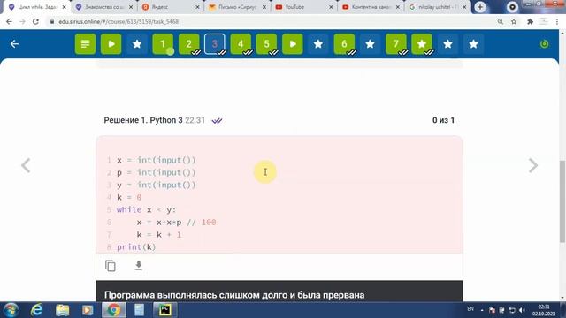Download the solution code file
566x318 pixels.
coord(139,266)
